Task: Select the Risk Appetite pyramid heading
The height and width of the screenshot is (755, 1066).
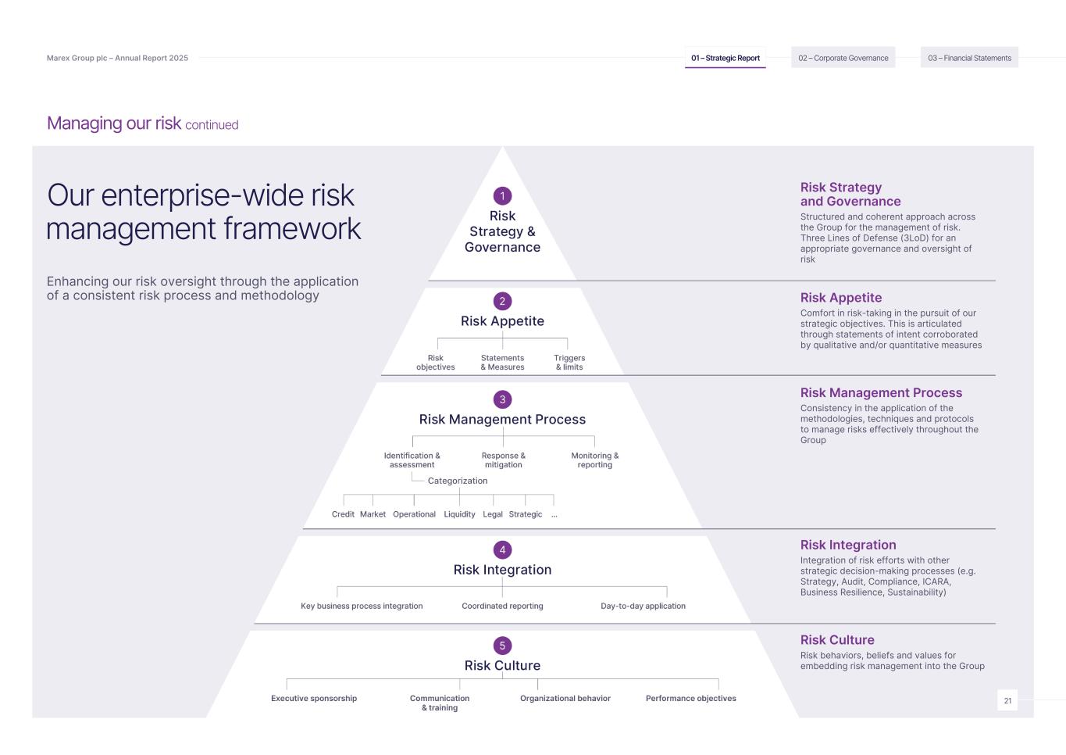Action: click(502, 321)
